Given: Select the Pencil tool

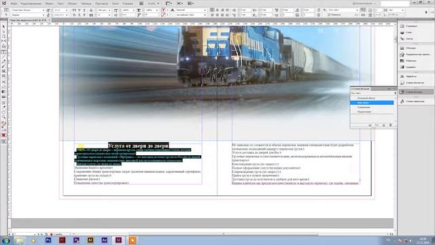Looking at the screenshot, I should coord(3,66).
